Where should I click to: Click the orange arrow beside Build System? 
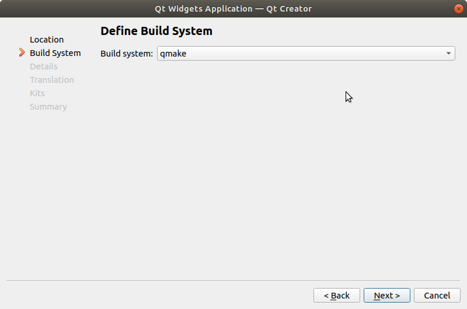coord(22,53)
